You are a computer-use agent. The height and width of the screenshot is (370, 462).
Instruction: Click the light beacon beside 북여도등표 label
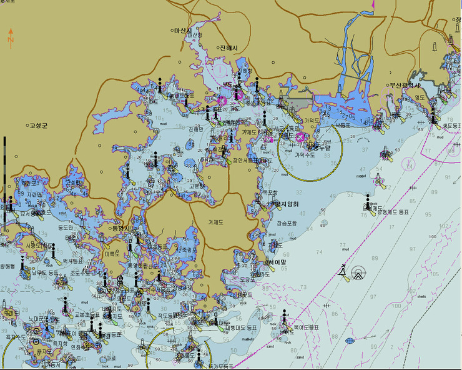(x=285, y=320)
